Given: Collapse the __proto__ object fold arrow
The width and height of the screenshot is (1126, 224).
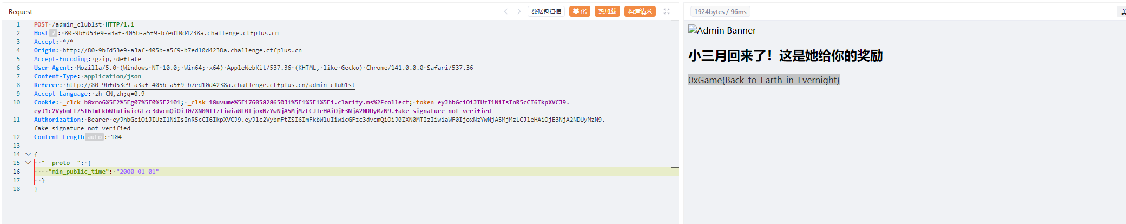Looking at the screenshot, I should pyautogui.click(x=28, y=163).
